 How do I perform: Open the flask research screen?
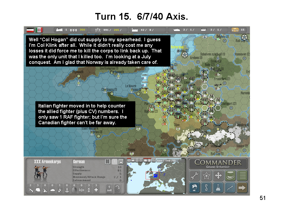pyautogui.click(x=218, y=188)
